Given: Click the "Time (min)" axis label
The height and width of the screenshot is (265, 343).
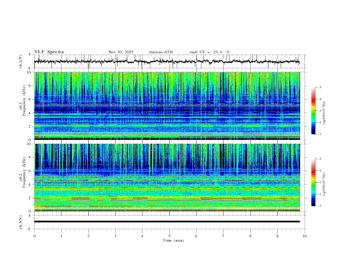Looking at the screenshot, I should point(173,240).
